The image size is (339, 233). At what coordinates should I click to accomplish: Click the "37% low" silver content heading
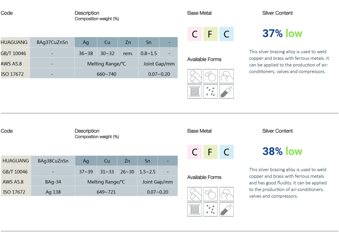point(282,33)
